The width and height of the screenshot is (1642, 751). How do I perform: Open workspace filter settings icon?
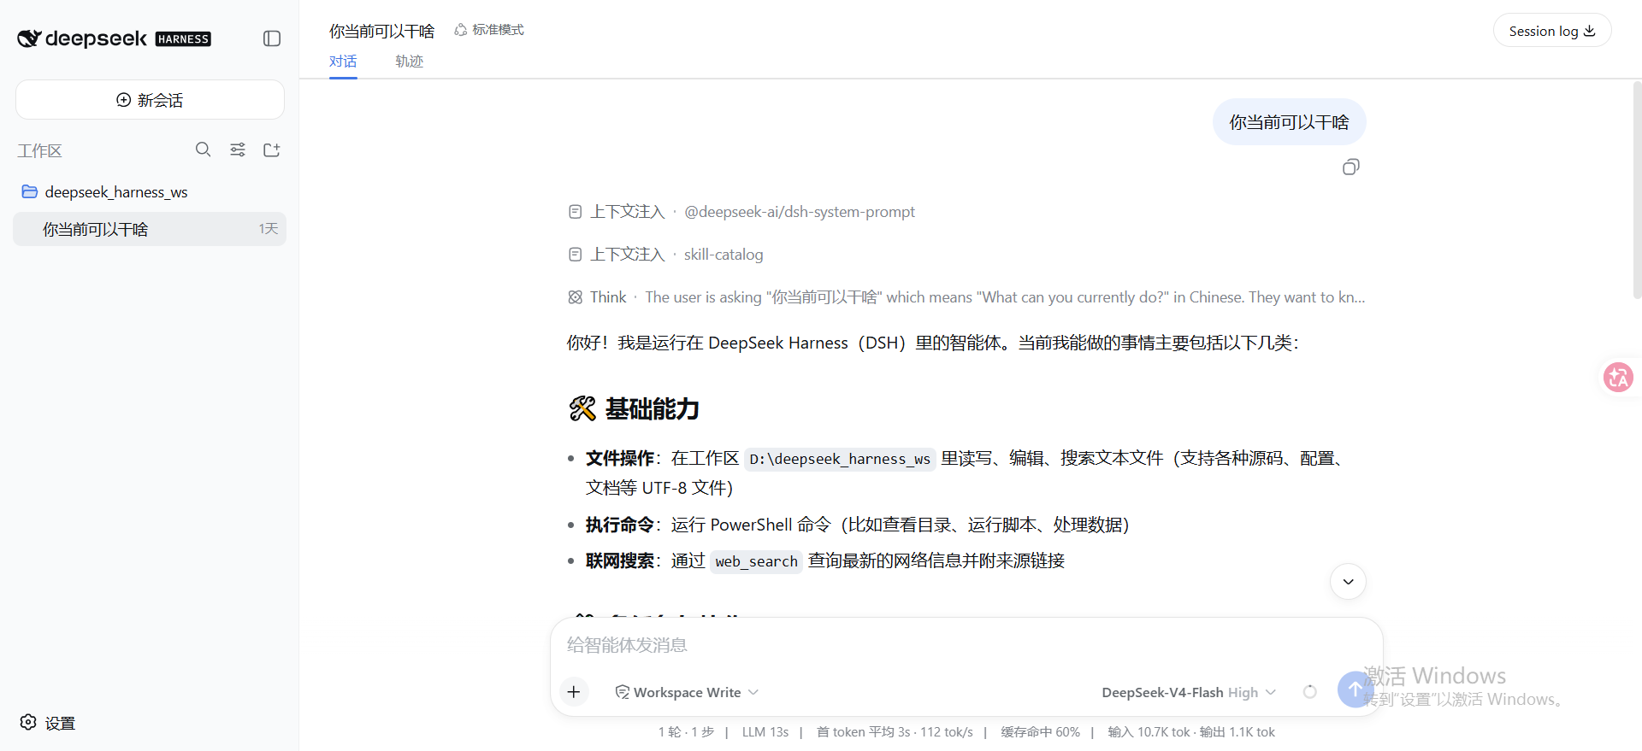(x=238, y=150)
